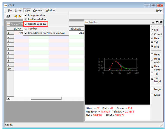
Task: Close the Profiles window
Action: pyautogui.click(x=161, y=22)
